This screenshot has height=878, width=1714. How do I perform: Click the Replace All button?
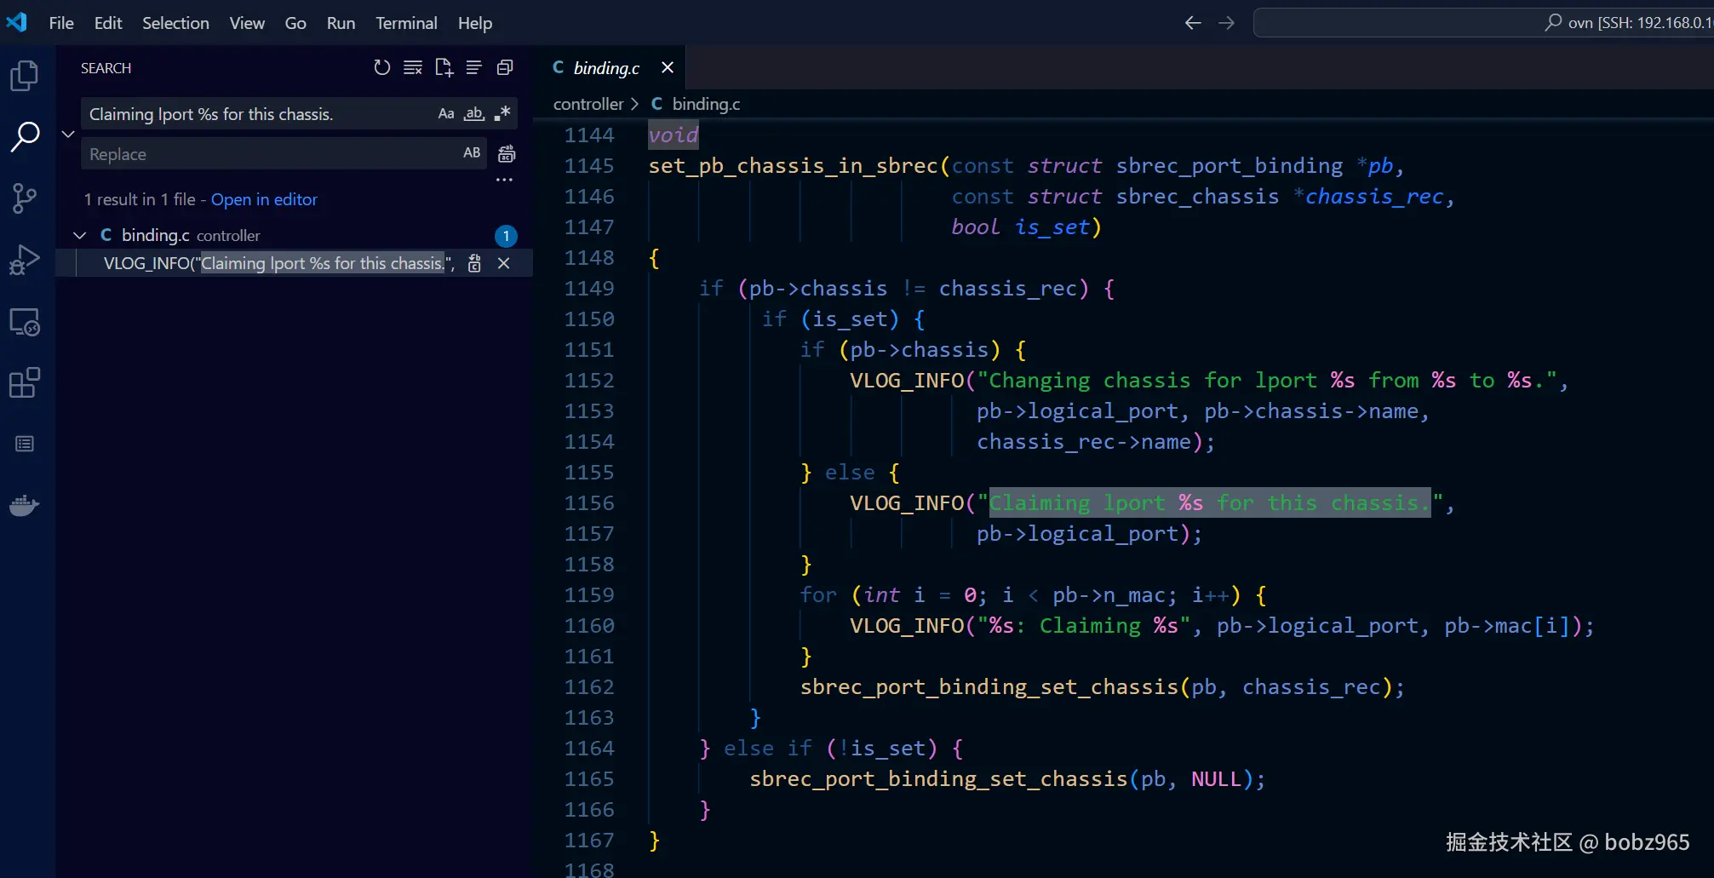507,154
